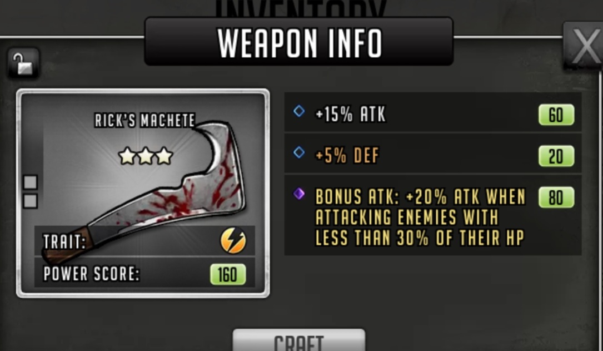The width and height of the screenshot is (603, 351).
Task: Select the Bonus ATK description row
Action: click(432, 215)
